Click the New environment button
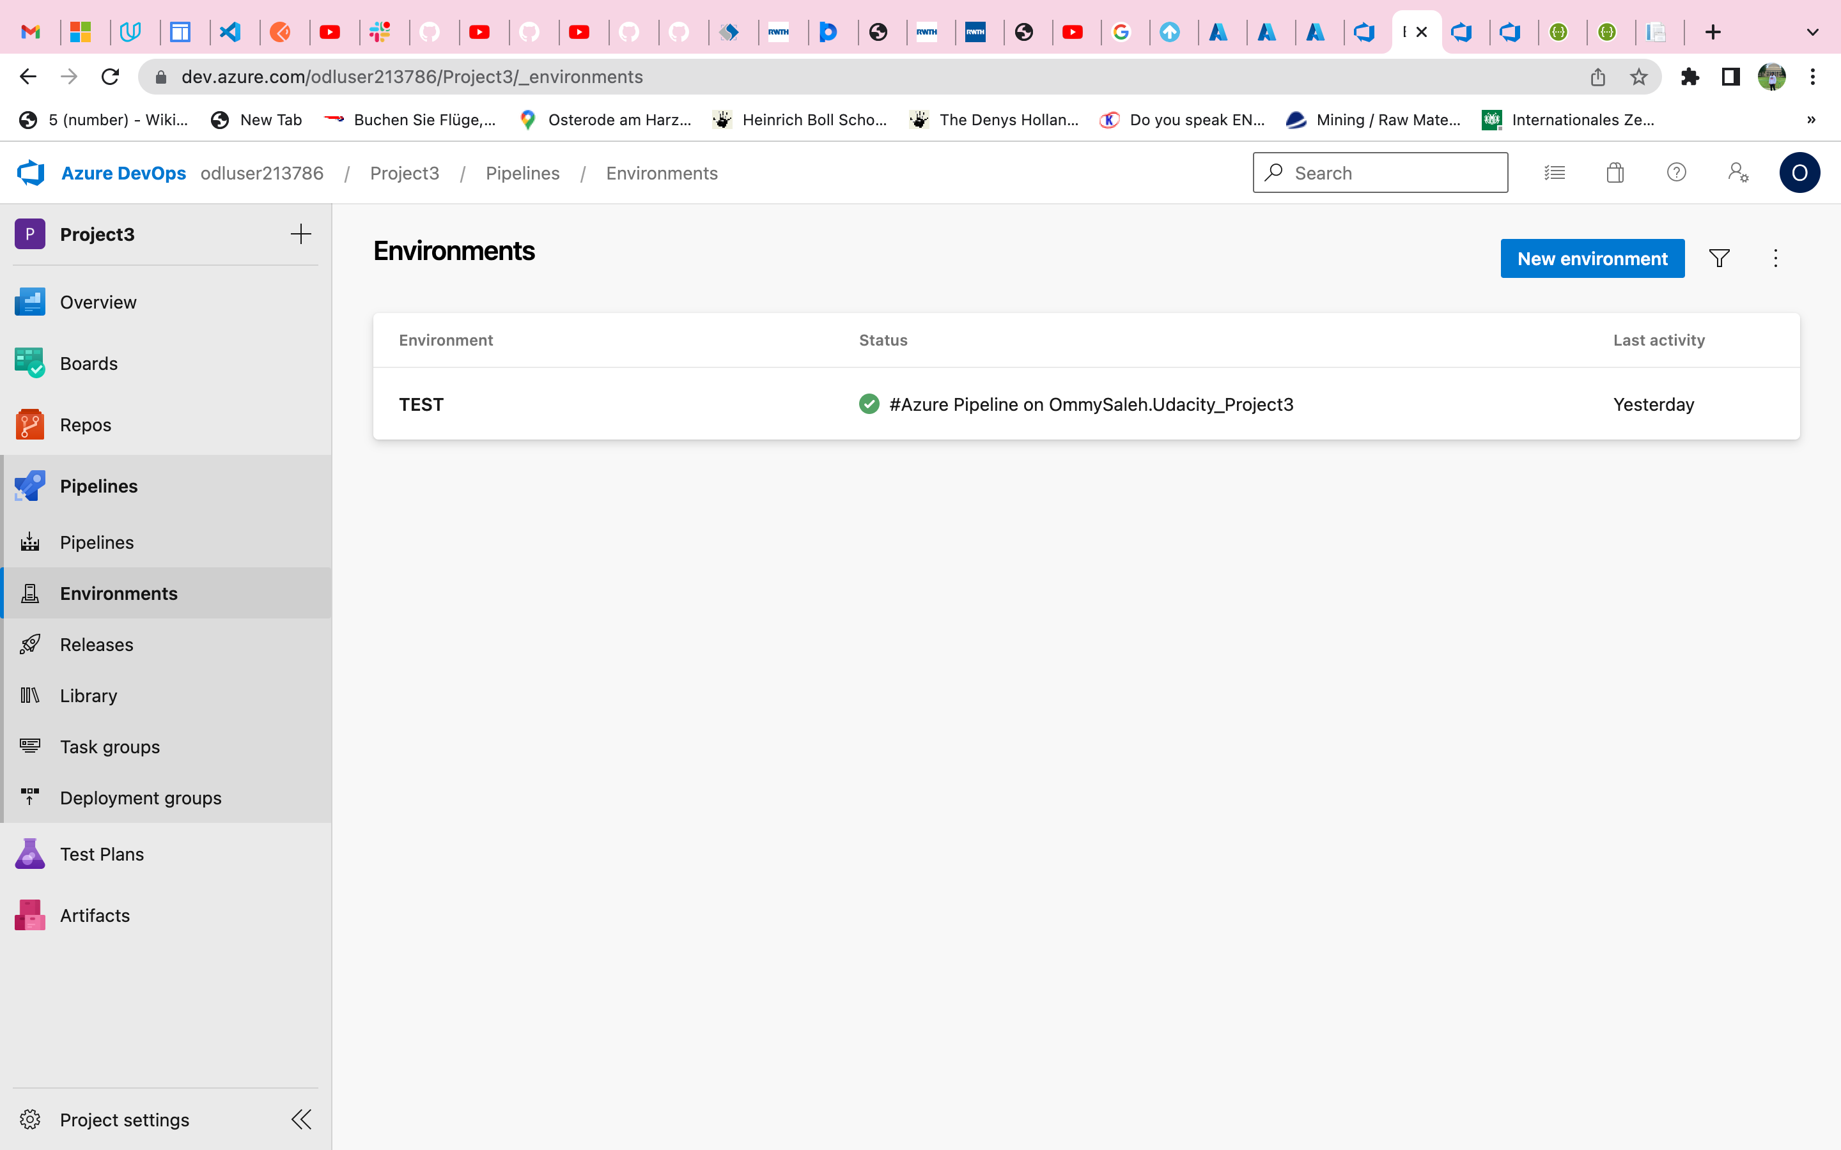The image size is (1841, 1150). coord(1592,259)
